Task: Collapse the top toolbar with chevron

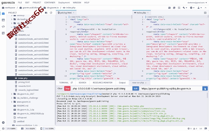Action: pos(205,8)
